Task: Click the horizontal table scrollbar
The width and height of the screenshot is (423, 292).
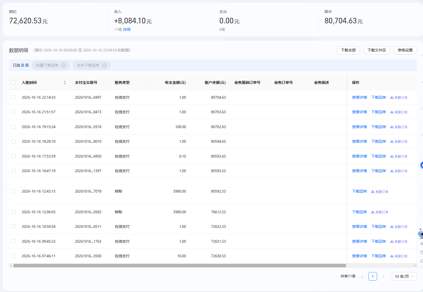Action: point(180,265)
